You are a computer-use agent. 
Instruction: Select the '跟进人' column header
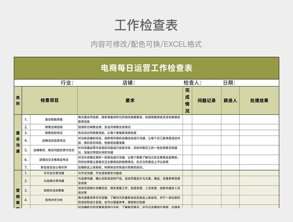tap(230, 101)
